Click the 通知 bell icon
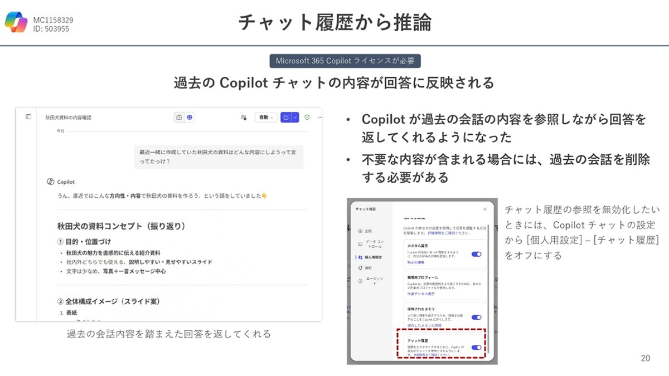The image size is (669, 376). 361,268
